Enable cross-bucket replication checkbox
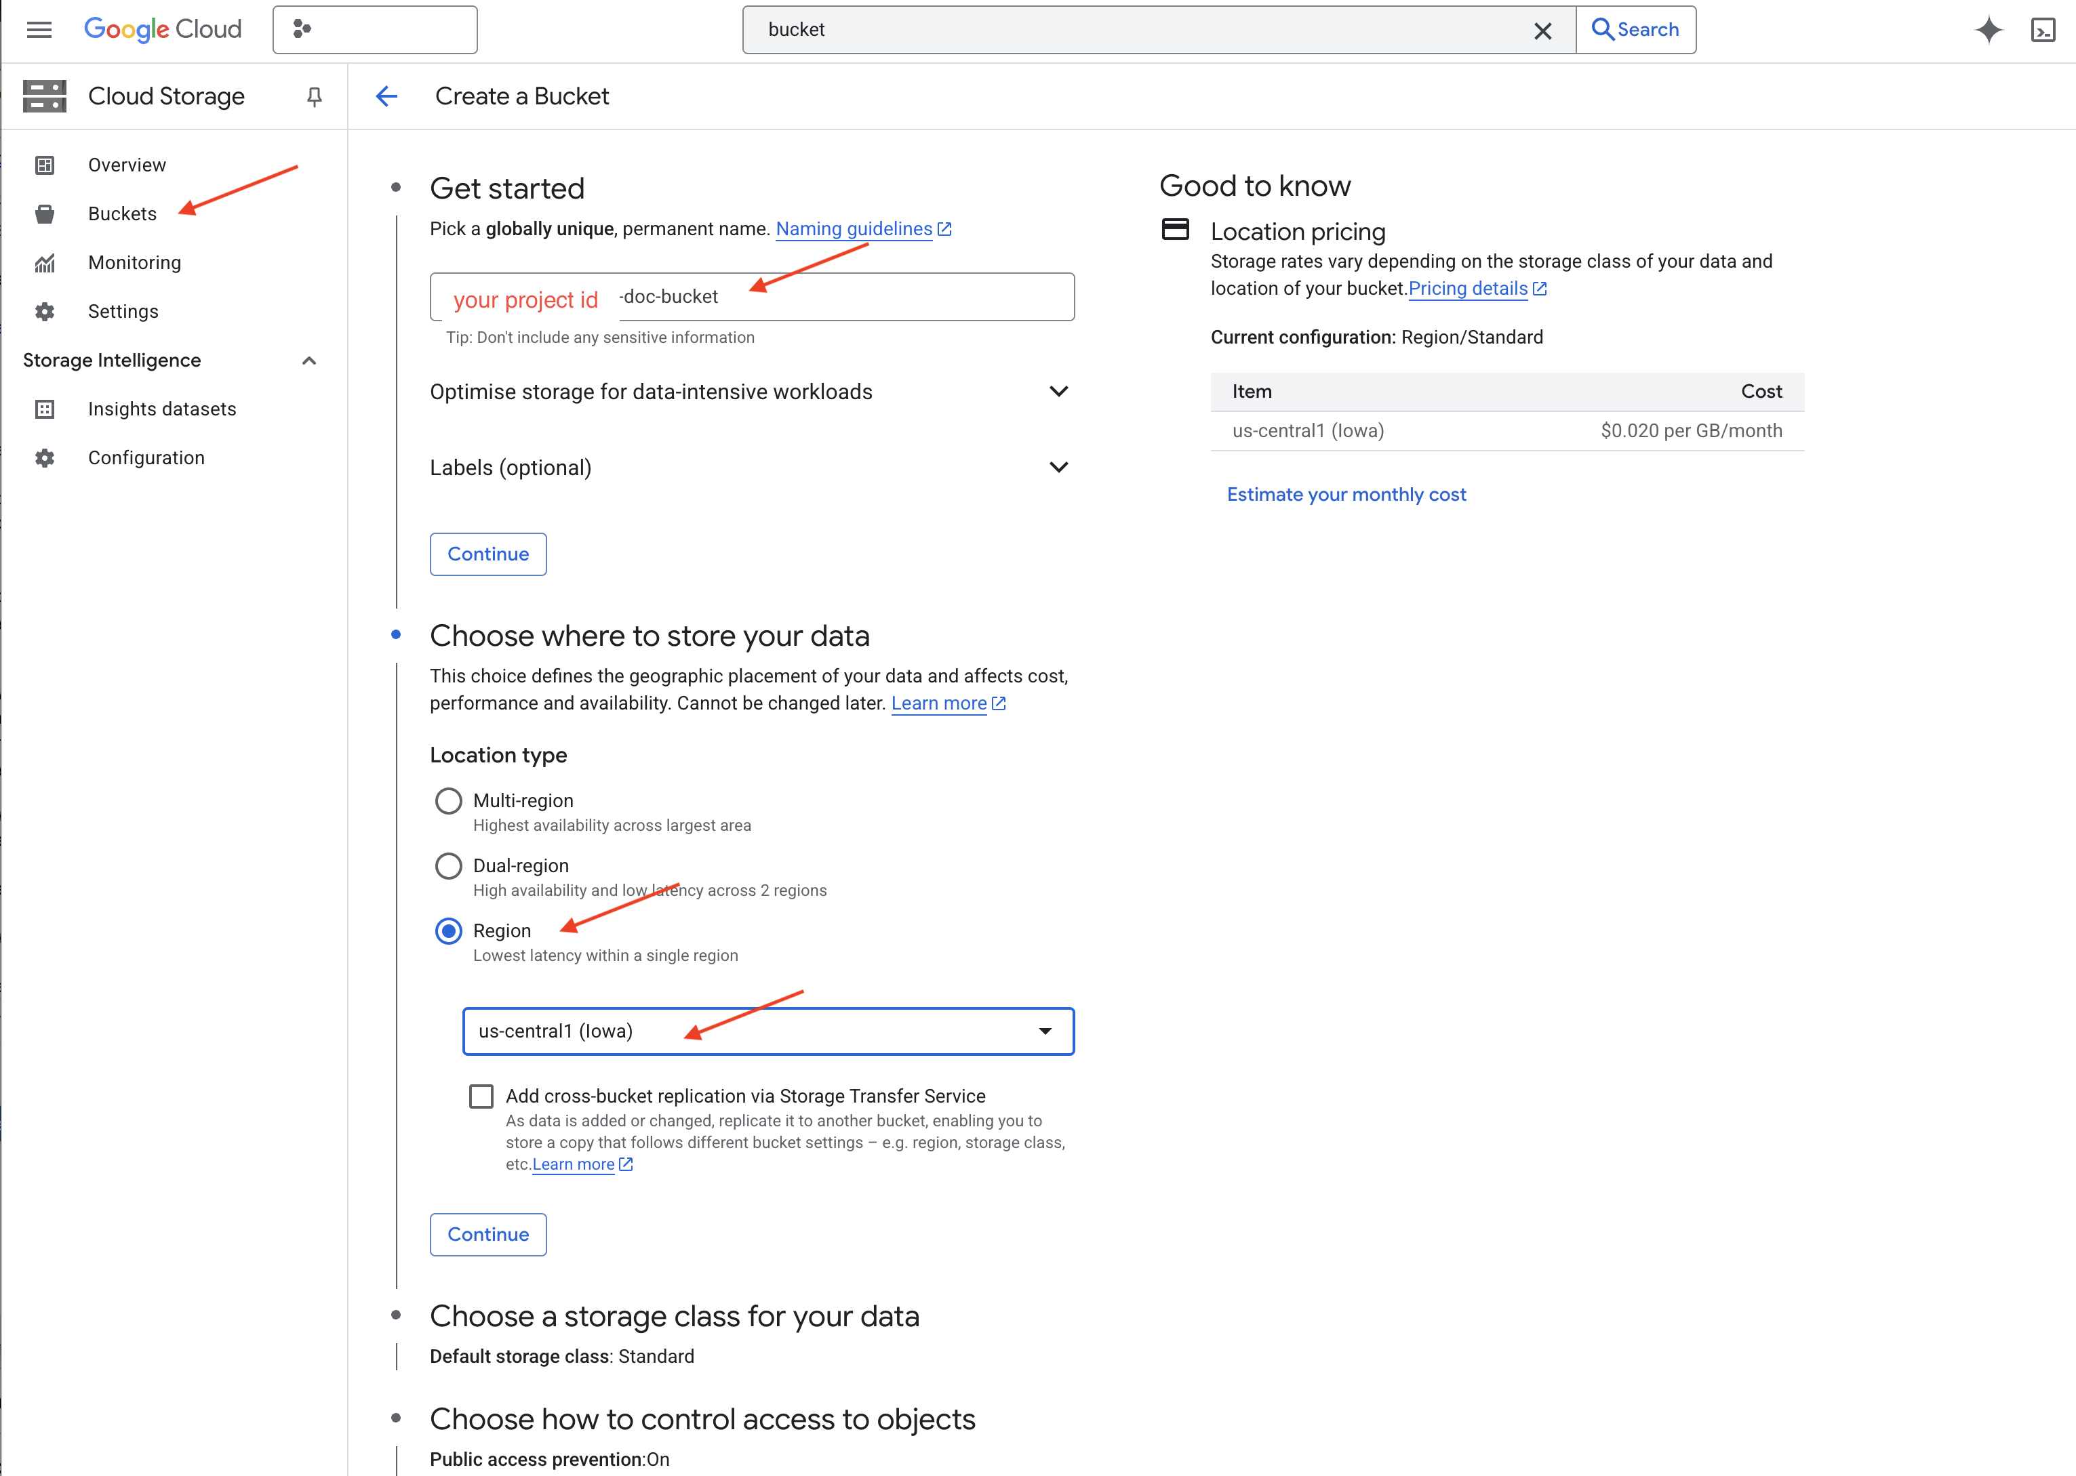This screenshot has width=2076, height=1476. tap(481, 1096)
